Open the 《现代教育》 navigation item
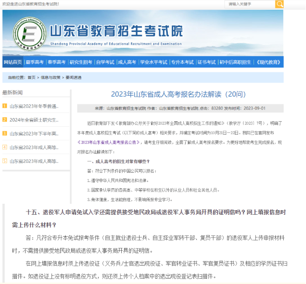The height and width of the screenshot is (284, 306). [268, 62]
